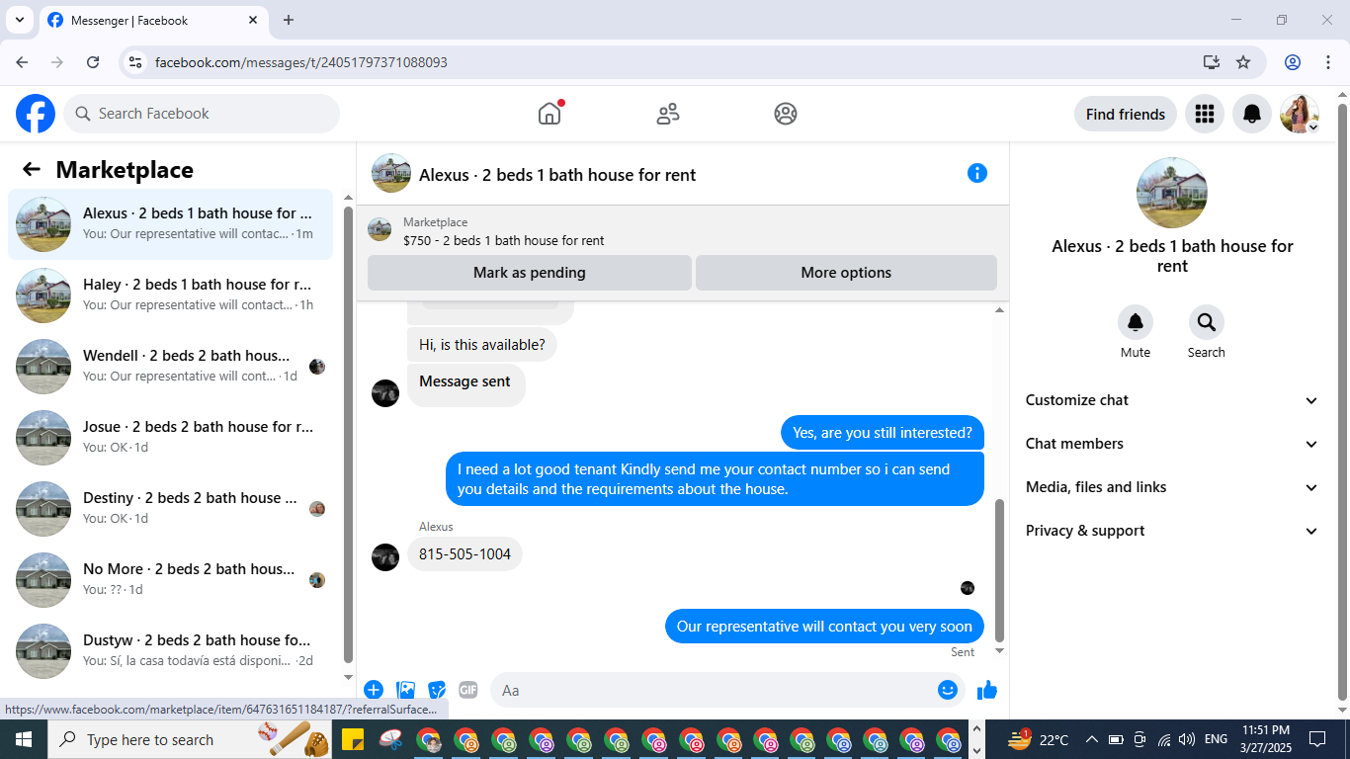1350x759 pixels.
Task: Open the Josue conversation
Action: click(170, 438)
